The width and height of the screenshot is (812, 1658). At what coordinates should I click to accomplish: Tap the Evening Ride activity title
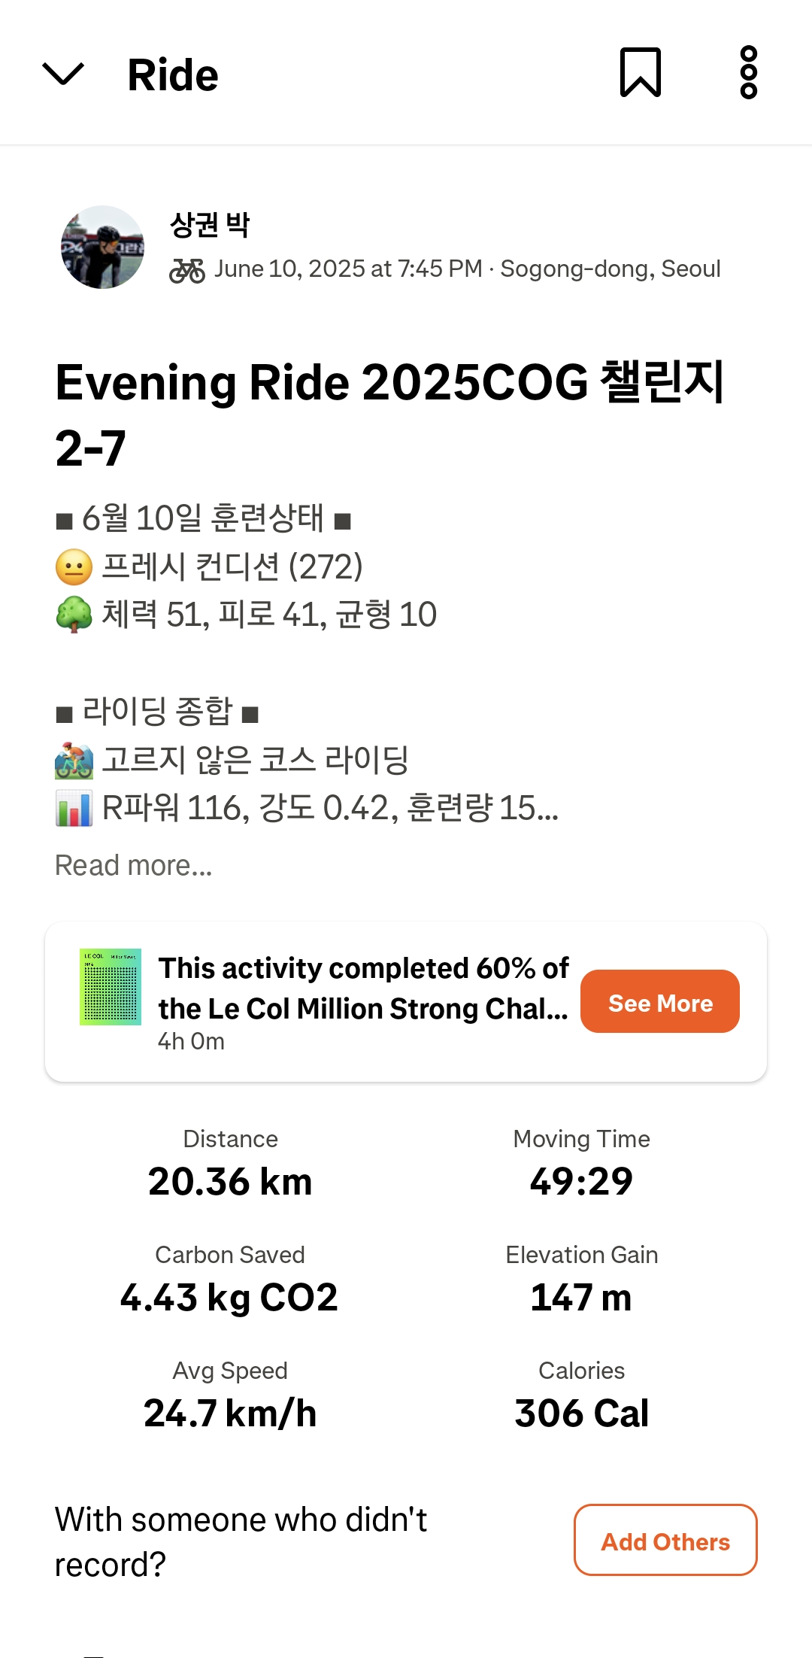[389, 414]
